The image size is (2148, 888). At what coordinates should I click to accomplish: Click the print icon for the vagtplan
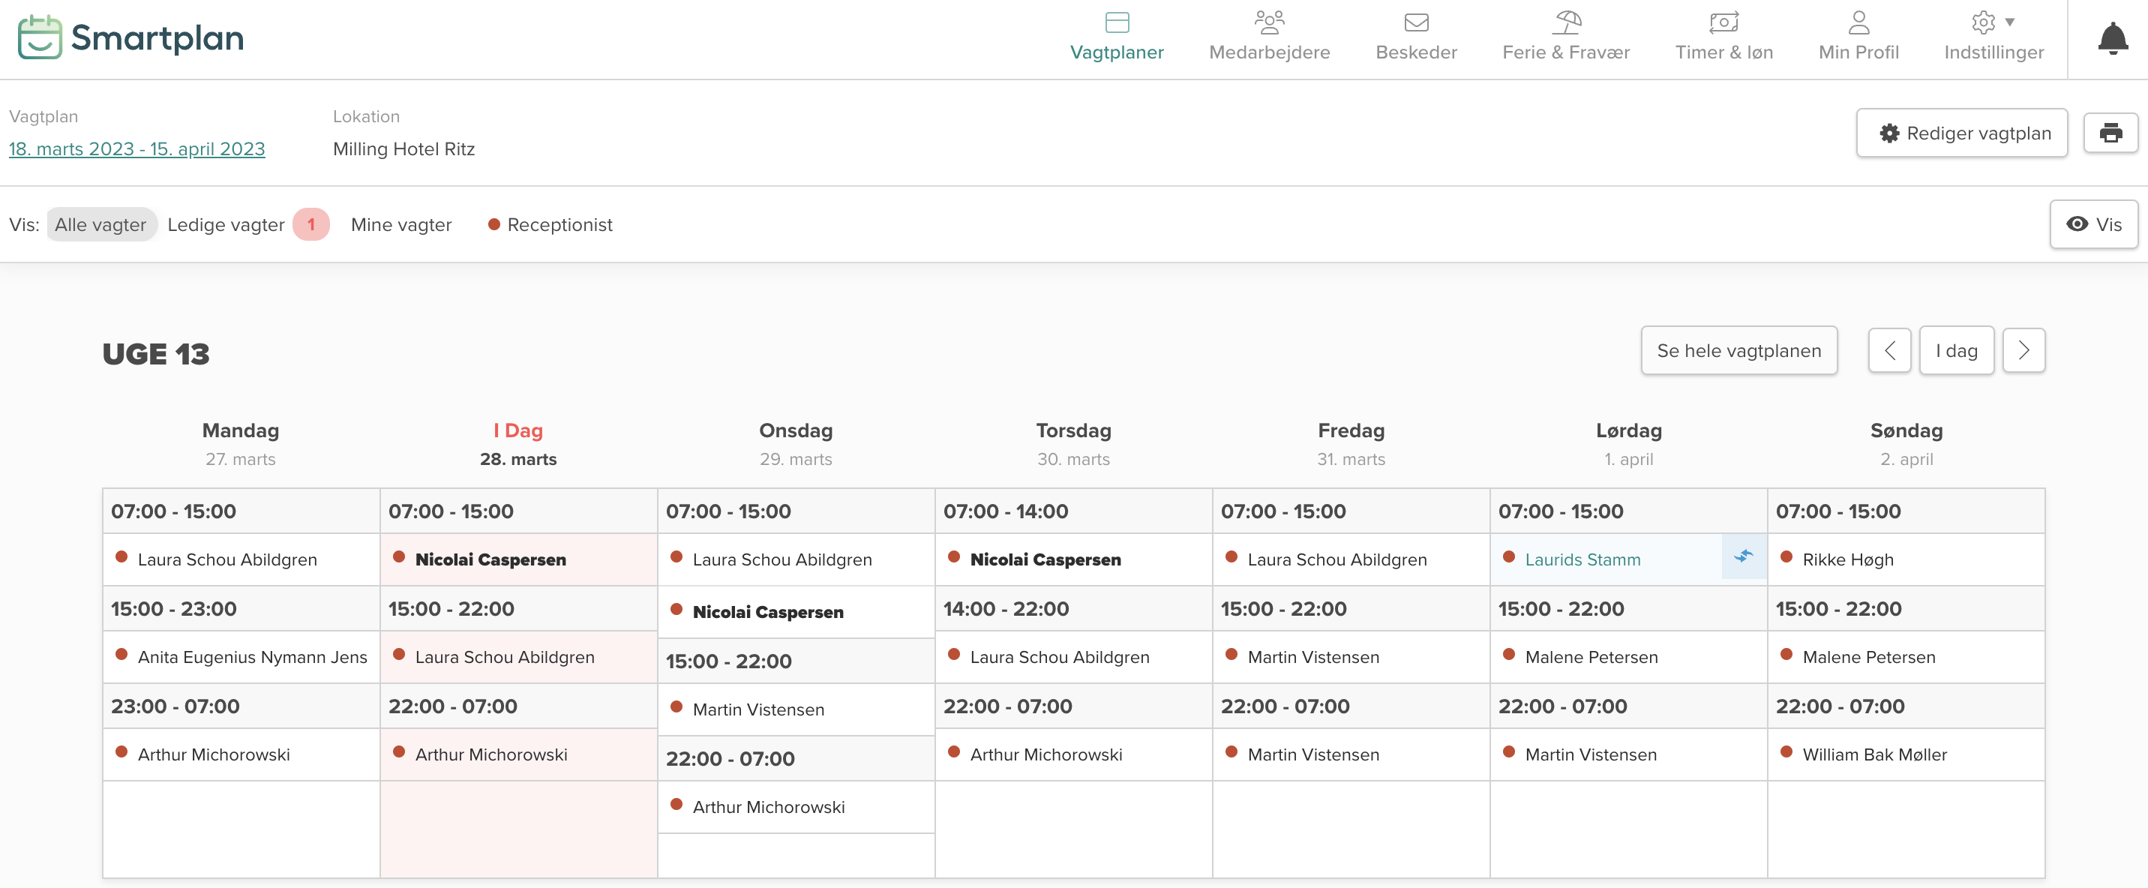pos(2111,133)
